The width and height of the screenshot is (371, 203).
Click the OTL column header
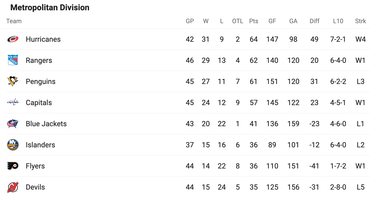[x=238, y=21]
